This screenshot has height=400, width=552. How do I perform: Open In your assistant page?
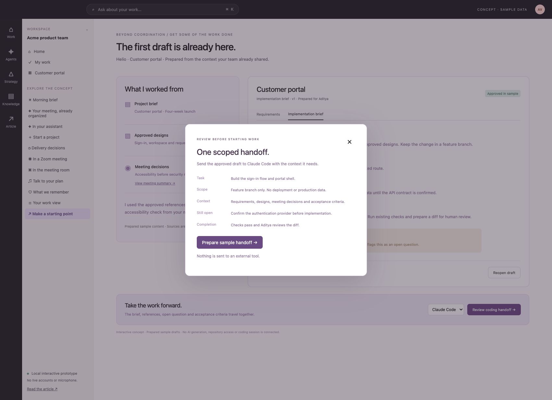point(57,127)
